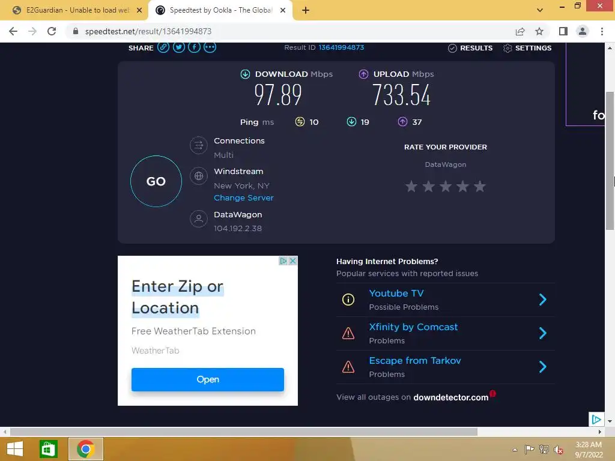Click the address bar URL
Screen dimensions: 615x461
[148, 31]
